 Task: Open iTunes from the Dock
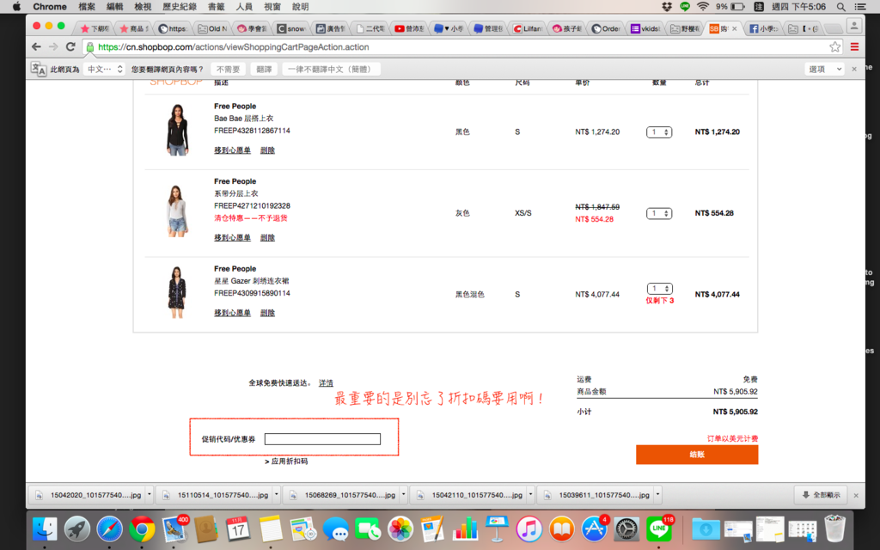pyautogui.click(x=529, y=529)
